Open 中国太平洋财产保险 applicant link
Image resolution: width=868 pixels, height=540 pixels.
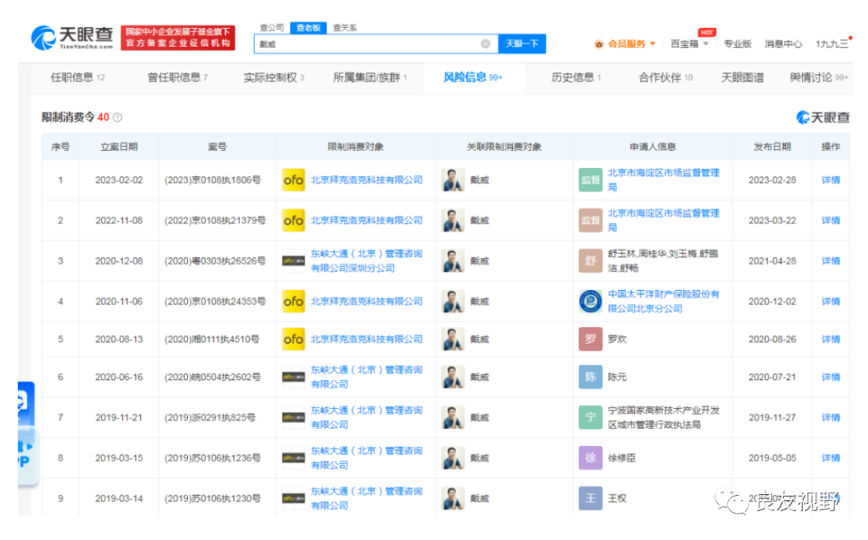pyautogui.click(x=663, y=301)
